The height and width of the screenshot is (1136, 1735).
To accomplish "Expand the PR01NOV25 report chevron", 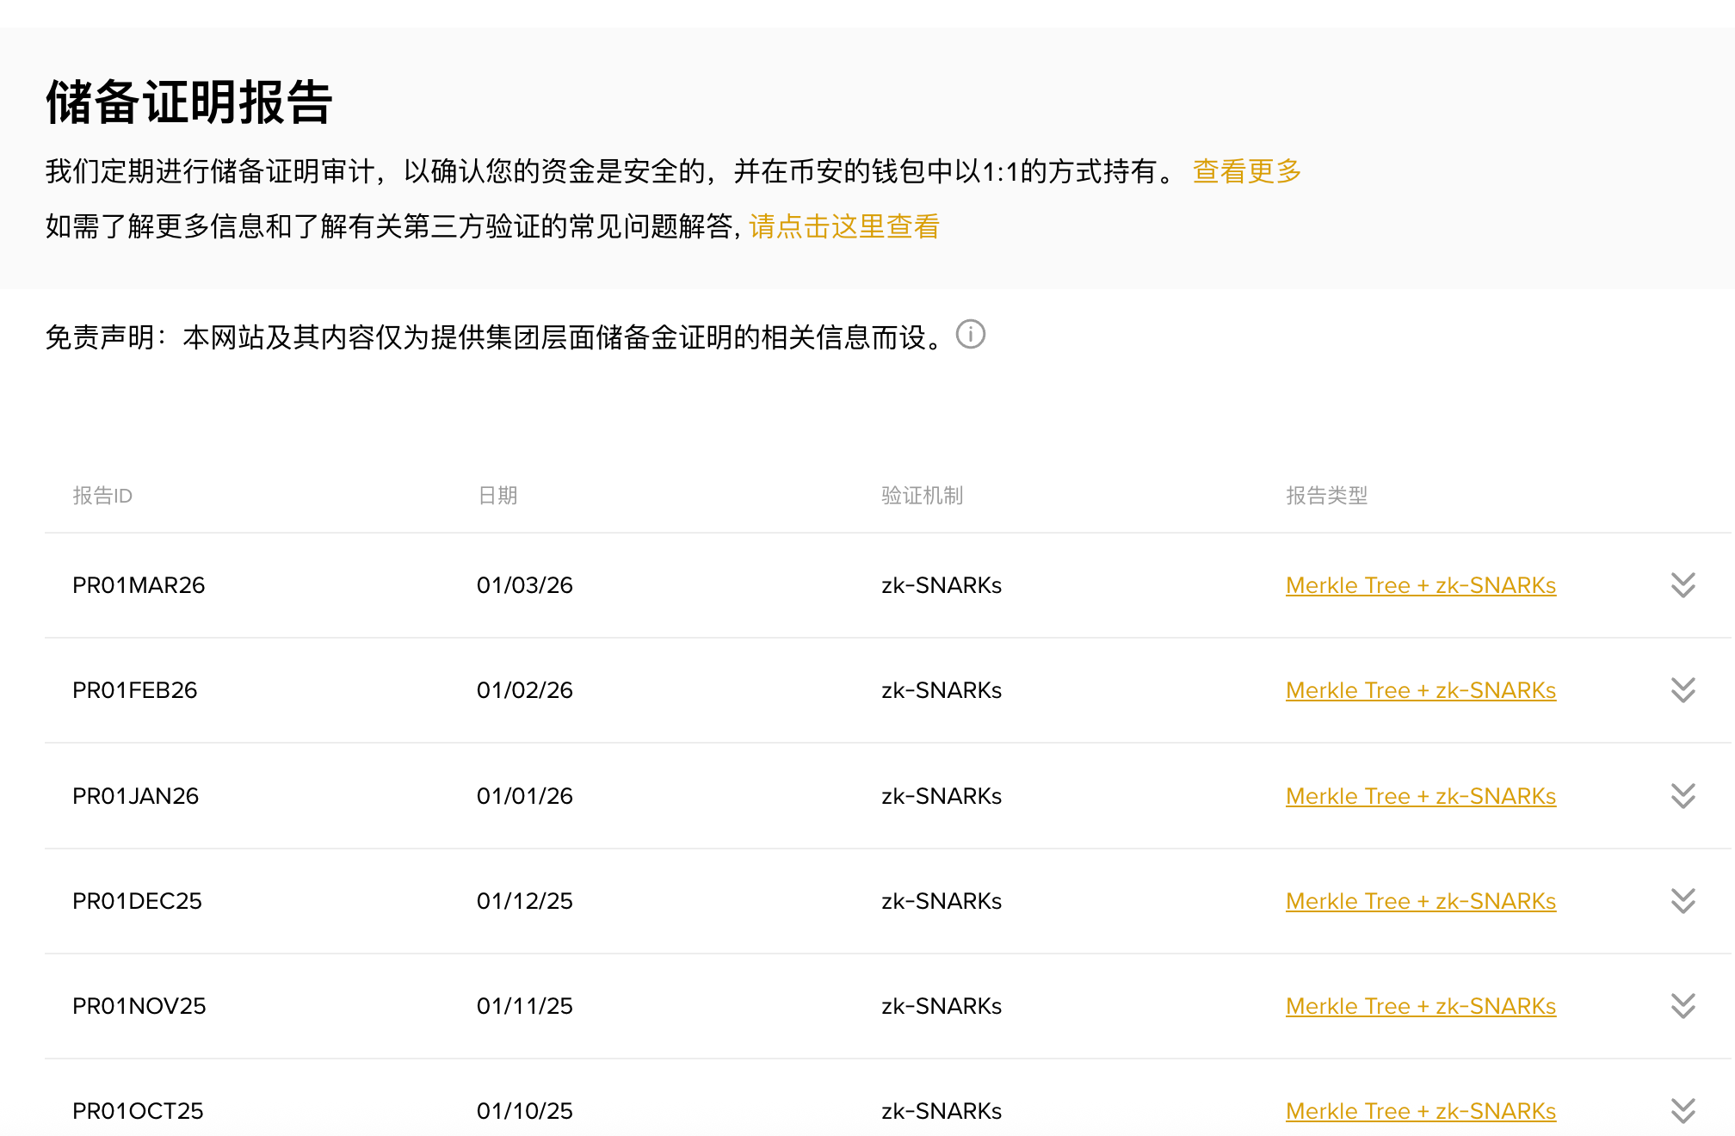I will click(1683, 1006).
